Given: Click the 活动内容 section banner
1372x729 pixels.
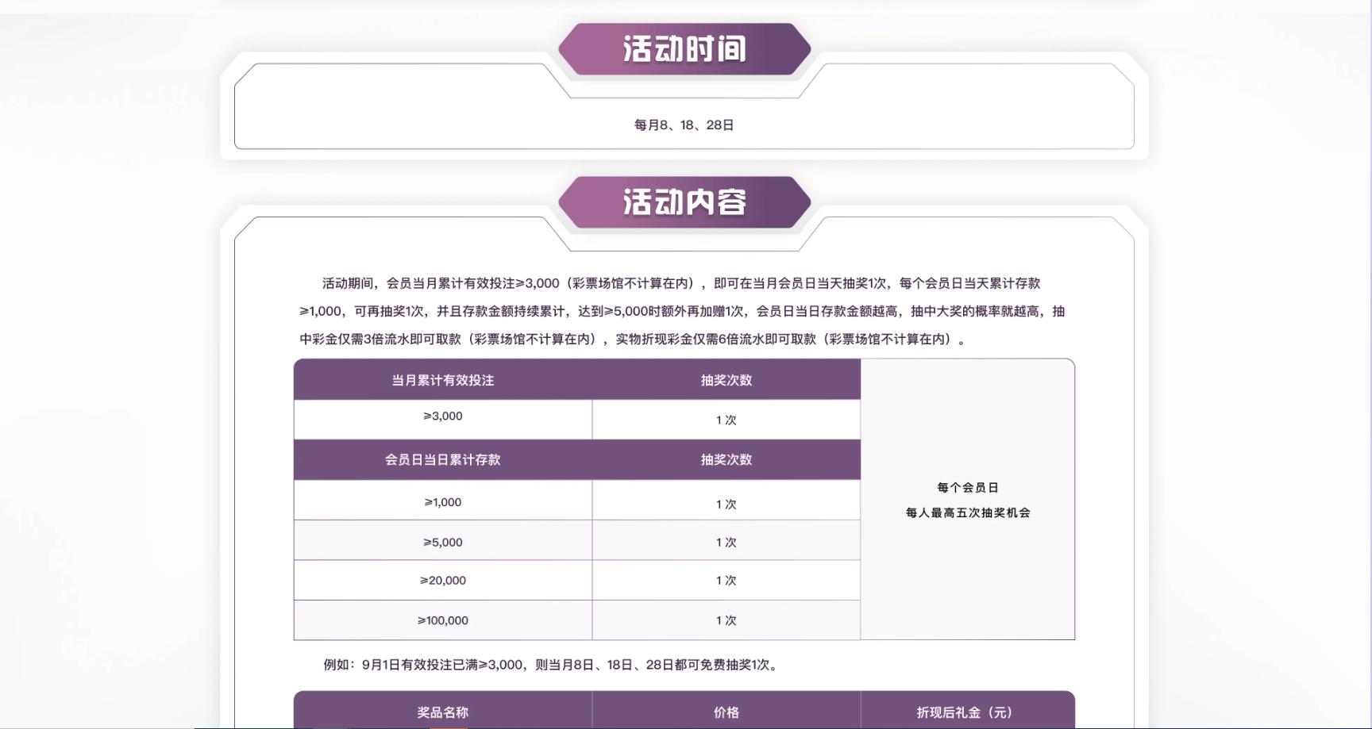Looking at the screenshot, I should coord(684,202).
